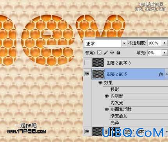Hide the layer 图层 2 副本
168x142 pixels.
tap(87, 74)
